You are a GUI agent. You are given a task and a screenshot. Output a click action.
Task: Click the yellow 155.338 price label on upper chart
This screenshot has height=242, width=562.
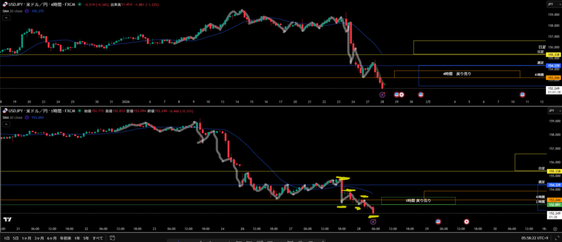click(x=553, y=55)
